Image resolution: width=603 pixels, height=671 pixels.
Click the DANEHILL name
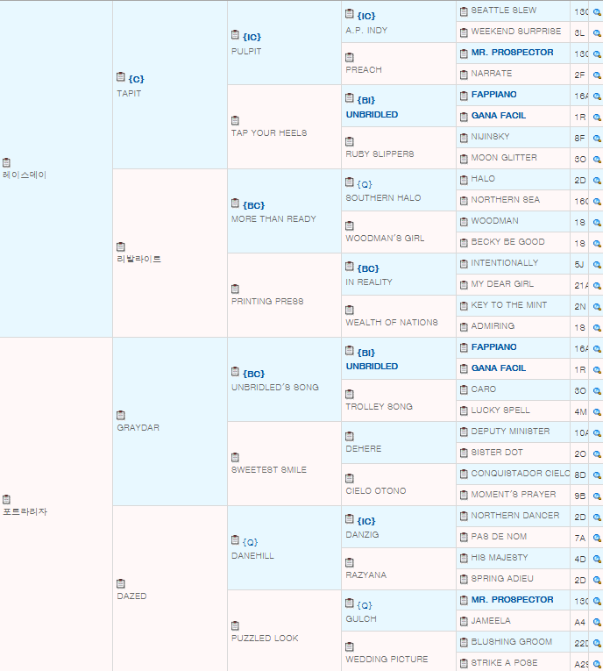(252, 556)
